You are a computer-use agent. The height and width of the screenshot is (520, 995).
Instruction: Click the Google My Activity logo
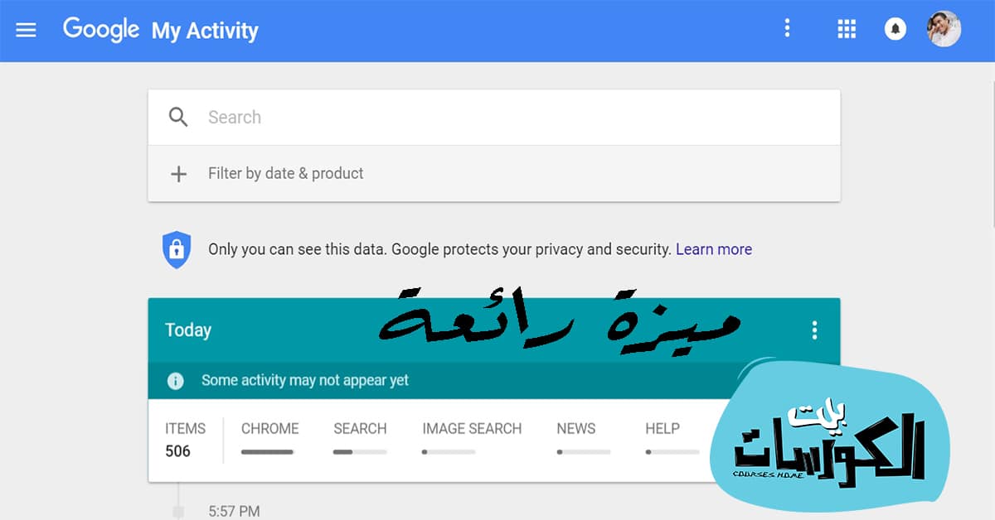click(x=161, y=31)
